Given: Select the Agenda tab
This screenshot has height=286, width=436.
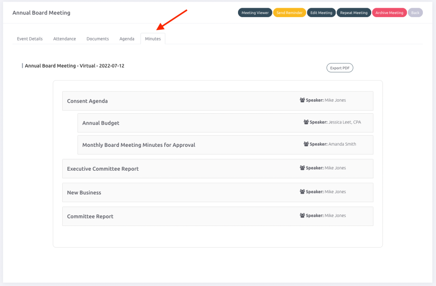Looking at the screenshot, I should [127, 39].
